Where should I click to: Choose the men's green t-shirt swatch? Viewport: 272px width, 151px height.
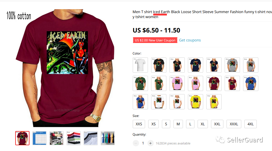(140, 83)
